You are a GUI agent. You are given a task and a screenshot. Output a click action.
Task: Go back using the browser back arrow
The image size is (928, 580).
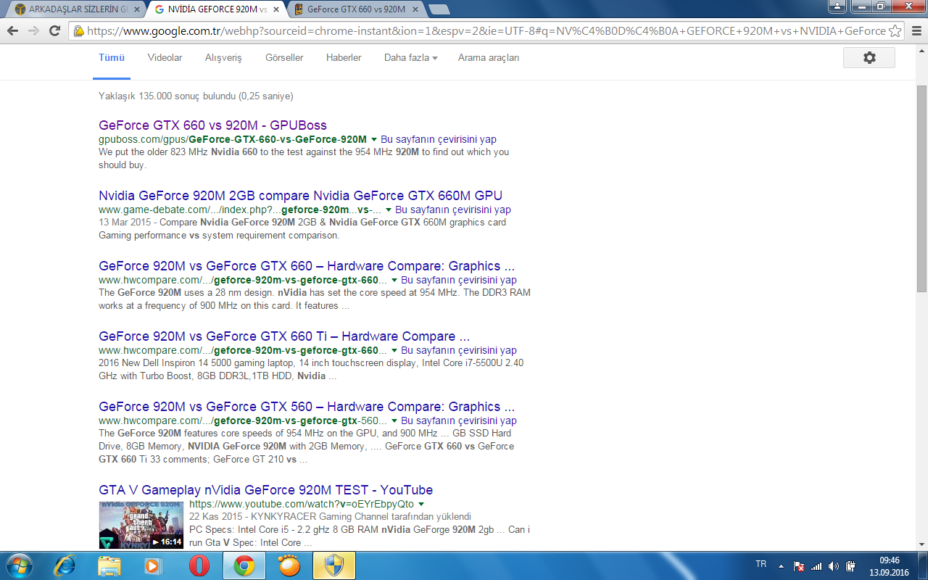point(12,31)
